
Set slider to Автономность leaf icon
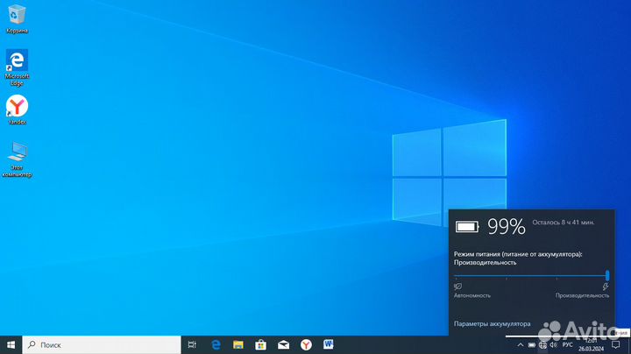coord(458,287)
